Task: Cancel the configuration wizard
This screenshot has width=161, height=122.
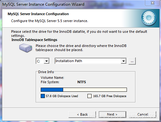Action: pos(143,114)
